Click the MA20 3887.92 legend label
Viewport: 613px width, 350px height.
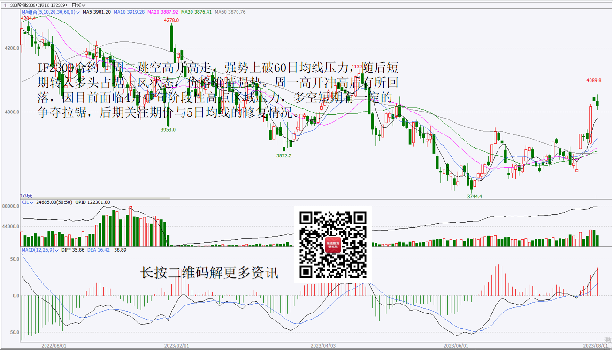[162, 12]
